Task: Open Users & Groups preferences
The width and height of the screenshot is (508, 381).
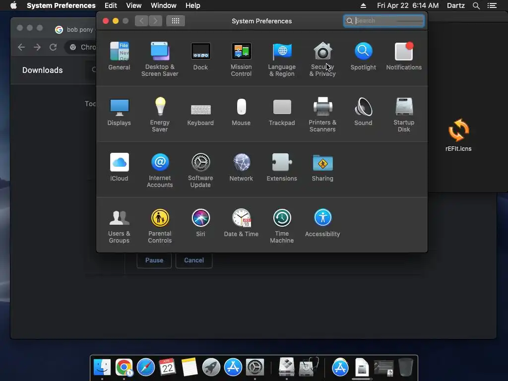Action: [x=119, y=226]
